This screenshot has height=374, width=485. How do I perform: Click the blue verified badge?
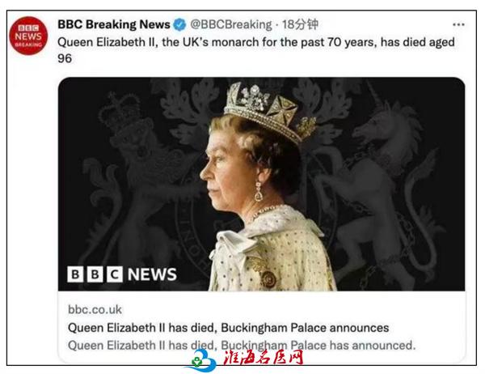[179, 24]
